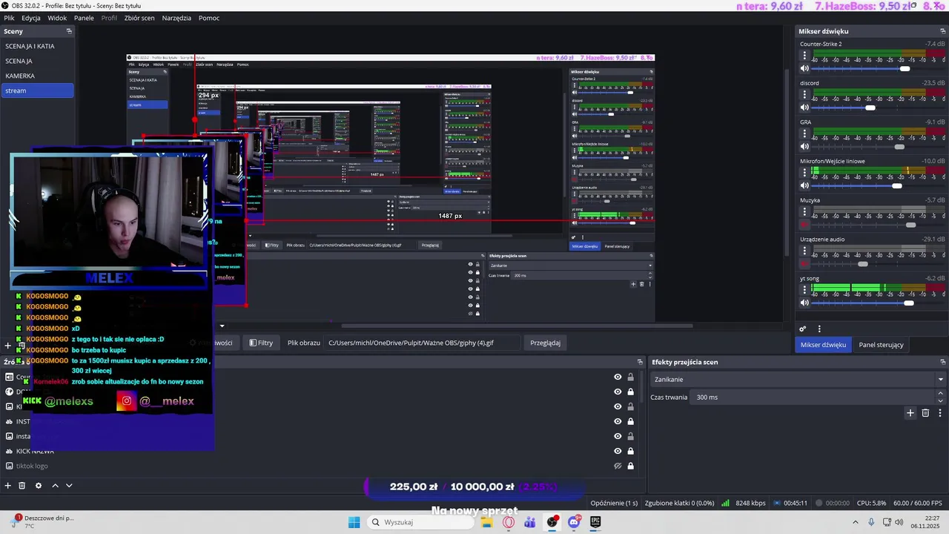This screenshot has width=949, height=534.
Task: Undock the Mikser dźwięku panel
Action: [x=942, y=31]
